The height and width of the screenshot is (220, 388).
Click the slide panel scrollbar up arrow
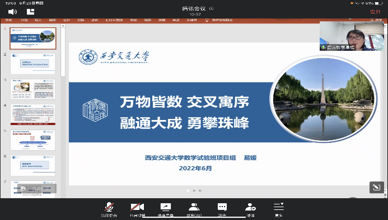(63, 26)
